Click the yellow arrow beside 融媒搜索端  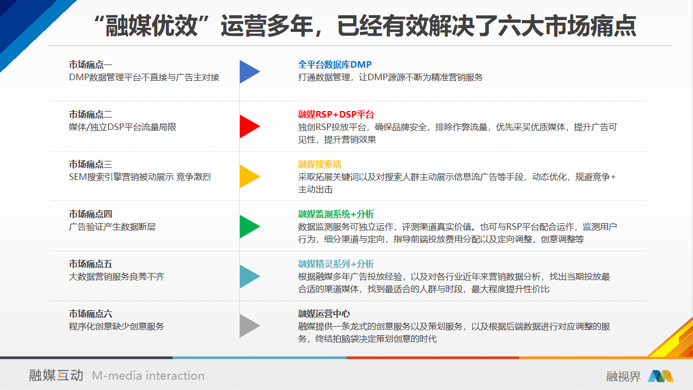click(249, 177)
